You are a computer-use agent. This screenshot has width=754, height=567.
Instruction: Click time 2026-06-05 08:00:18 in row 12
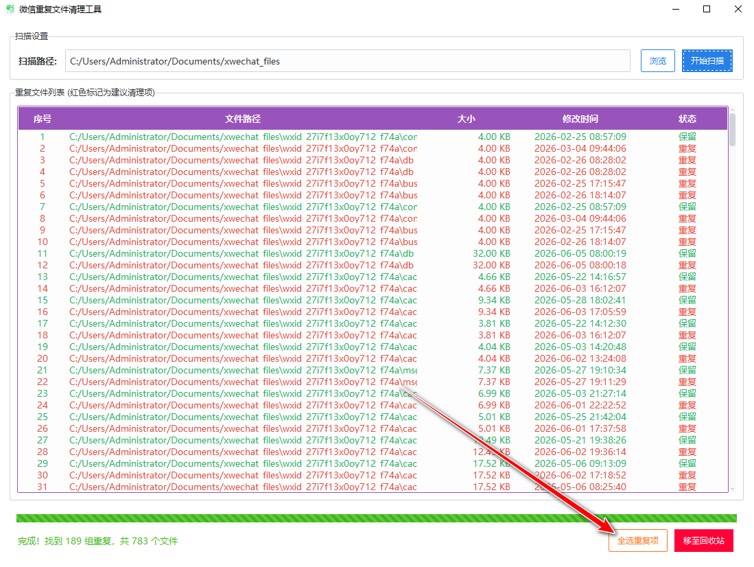point(580,265)
